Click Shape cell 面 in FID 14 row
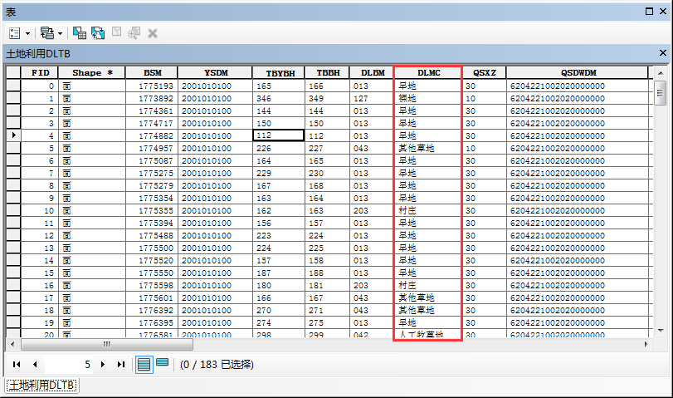 92,260
